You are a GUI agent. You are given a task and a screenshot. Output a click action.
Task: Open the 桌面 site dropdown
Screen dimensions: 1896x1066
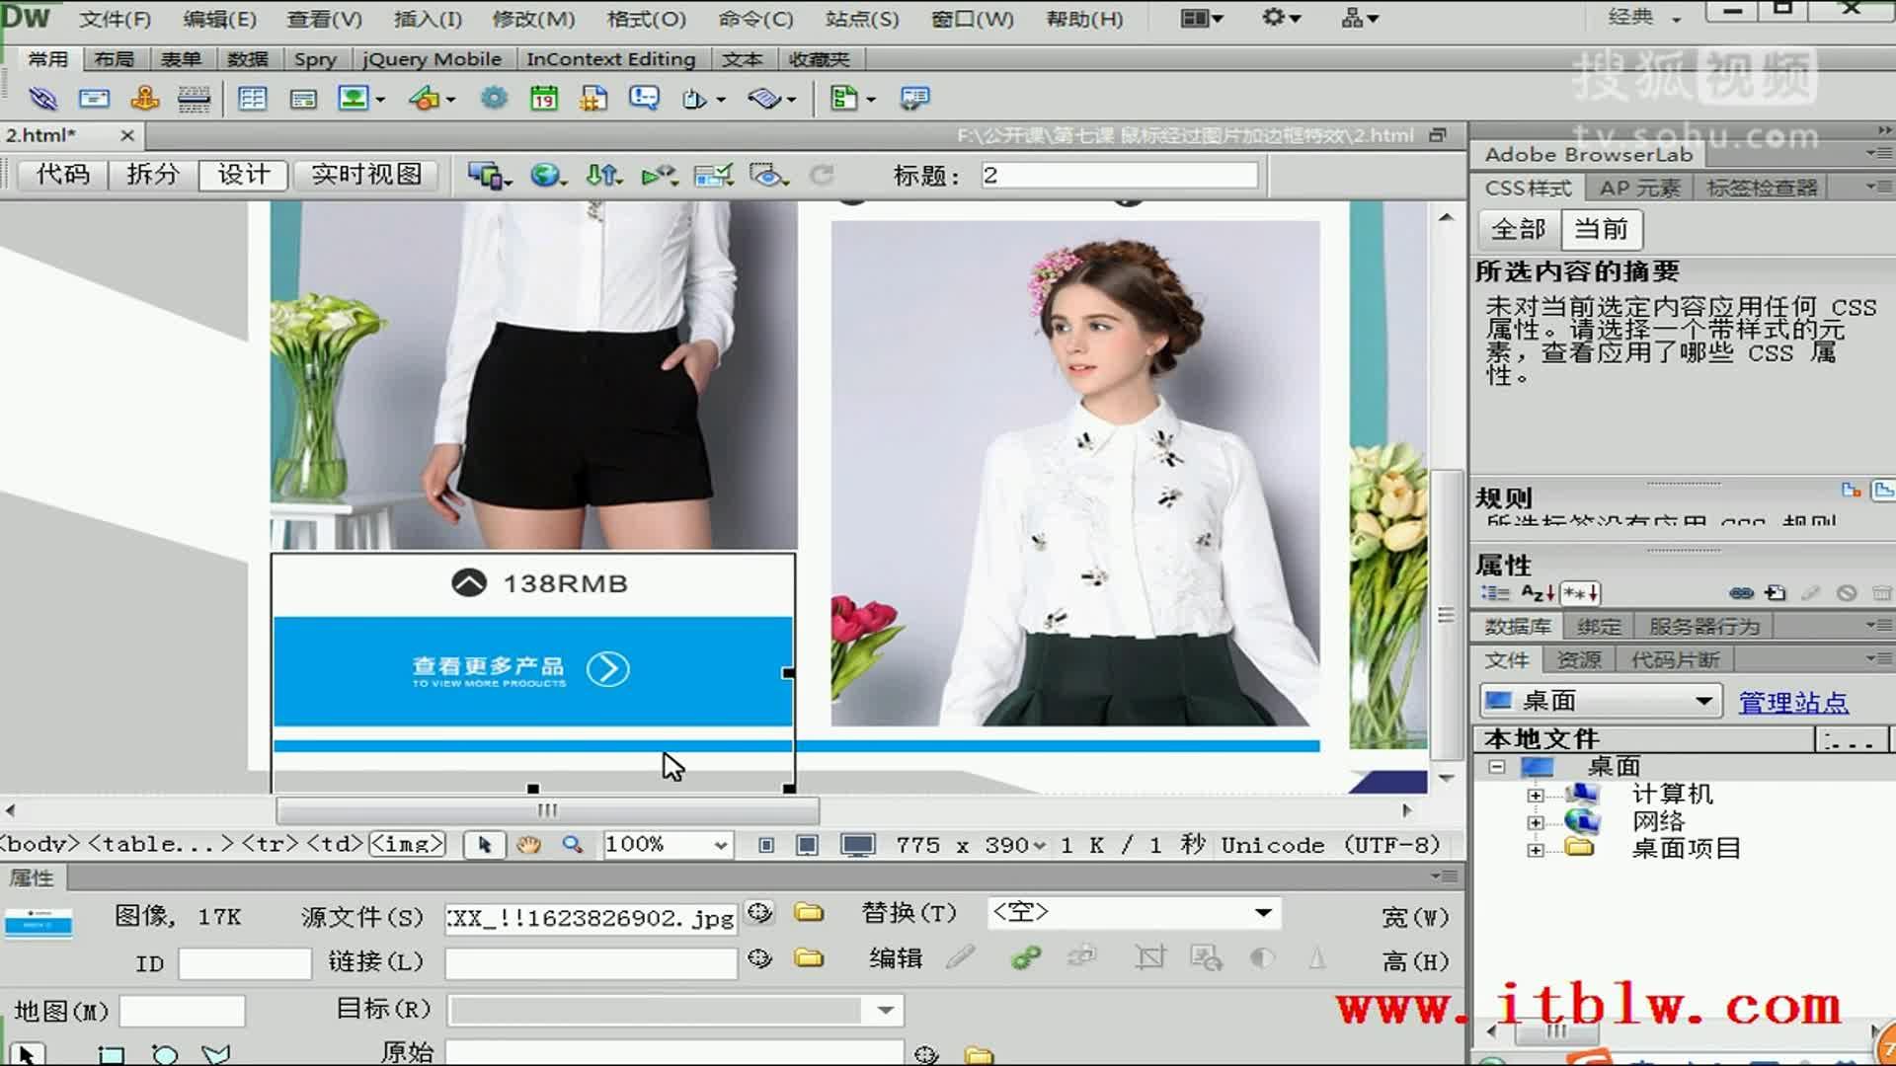1702,702
